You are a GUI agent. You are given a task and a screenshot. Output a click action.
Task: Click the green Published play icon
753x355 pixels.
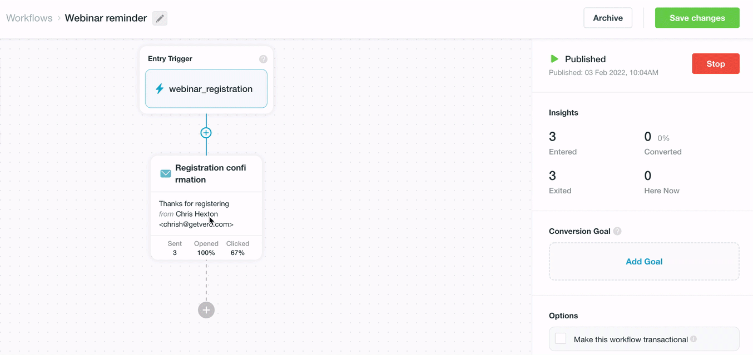(554, 59)
